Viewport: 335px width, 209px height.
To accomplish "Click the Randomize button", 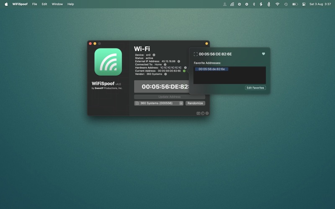I will [x=195, y=103].
